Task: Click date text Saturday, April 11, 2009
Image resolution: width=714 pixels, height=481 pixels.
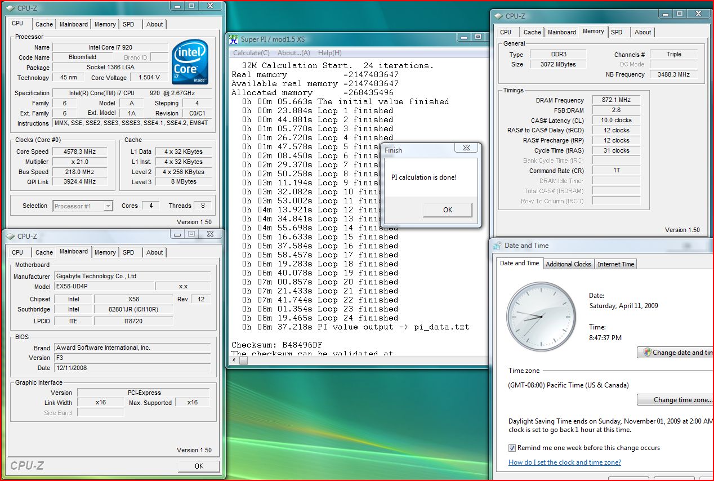Action: [x=623, y=306]
